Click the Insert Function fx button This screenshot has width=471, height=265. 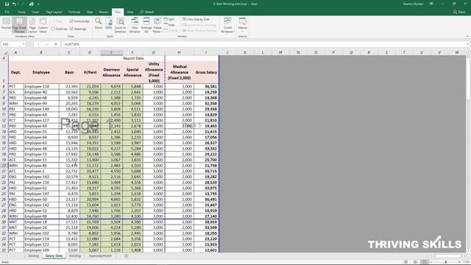56,44
